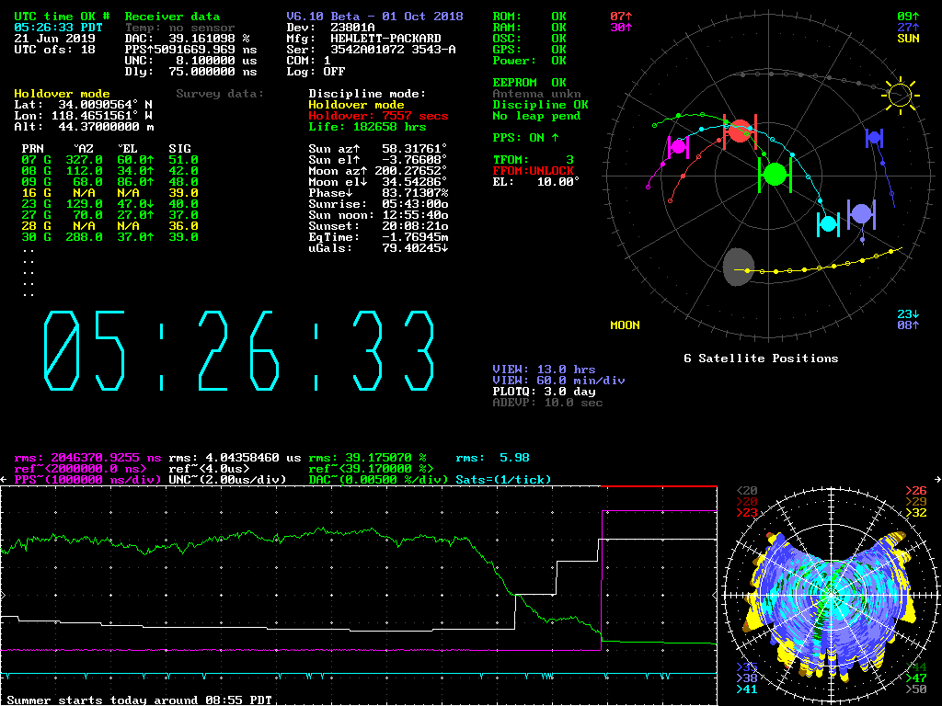Select the green satellite 09 icon
Viewport: 942px width, 706px height.
[x=775, y=174]
